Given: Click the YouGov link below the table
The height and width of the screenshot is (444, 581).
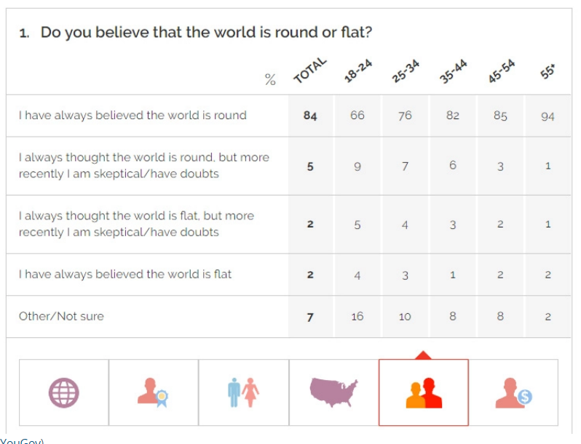Looking at the screenshot, I should (22, 440).
